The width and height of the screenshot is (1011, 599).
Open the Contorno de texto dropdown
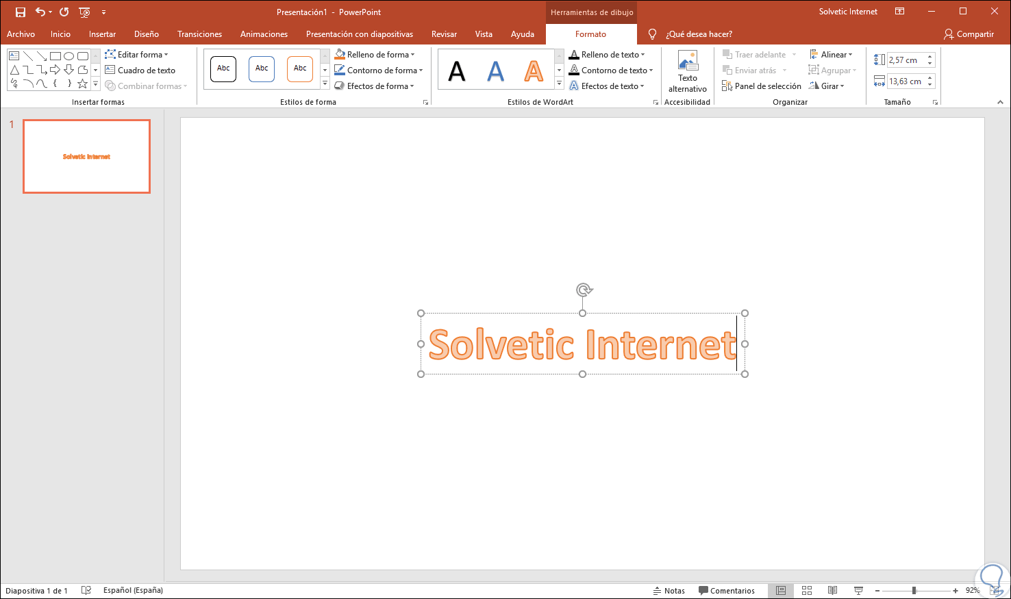pyautogui.click(x=611, y=71)
